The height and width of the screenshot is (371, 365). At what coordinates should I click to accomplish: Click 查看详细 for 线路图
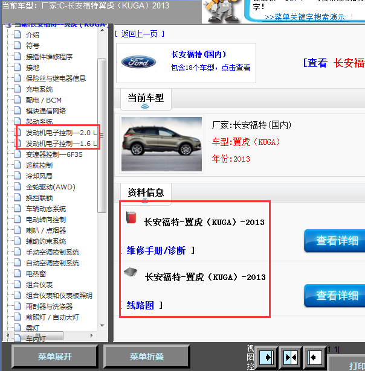pyautogui.click(x=335, y=296)
